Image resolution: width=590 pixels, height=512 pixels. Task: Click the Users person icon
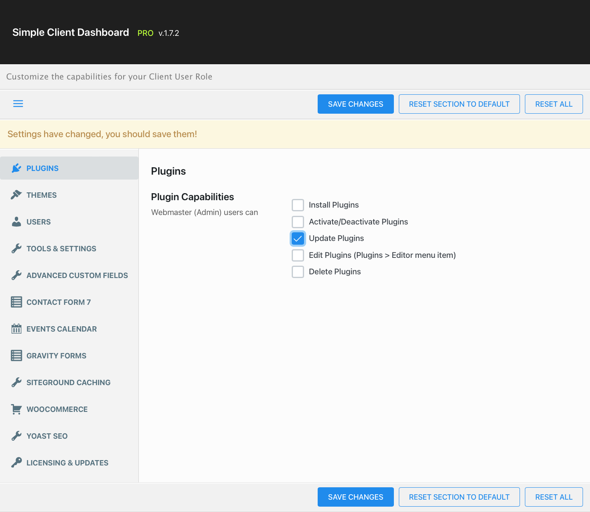coord(16,221)
